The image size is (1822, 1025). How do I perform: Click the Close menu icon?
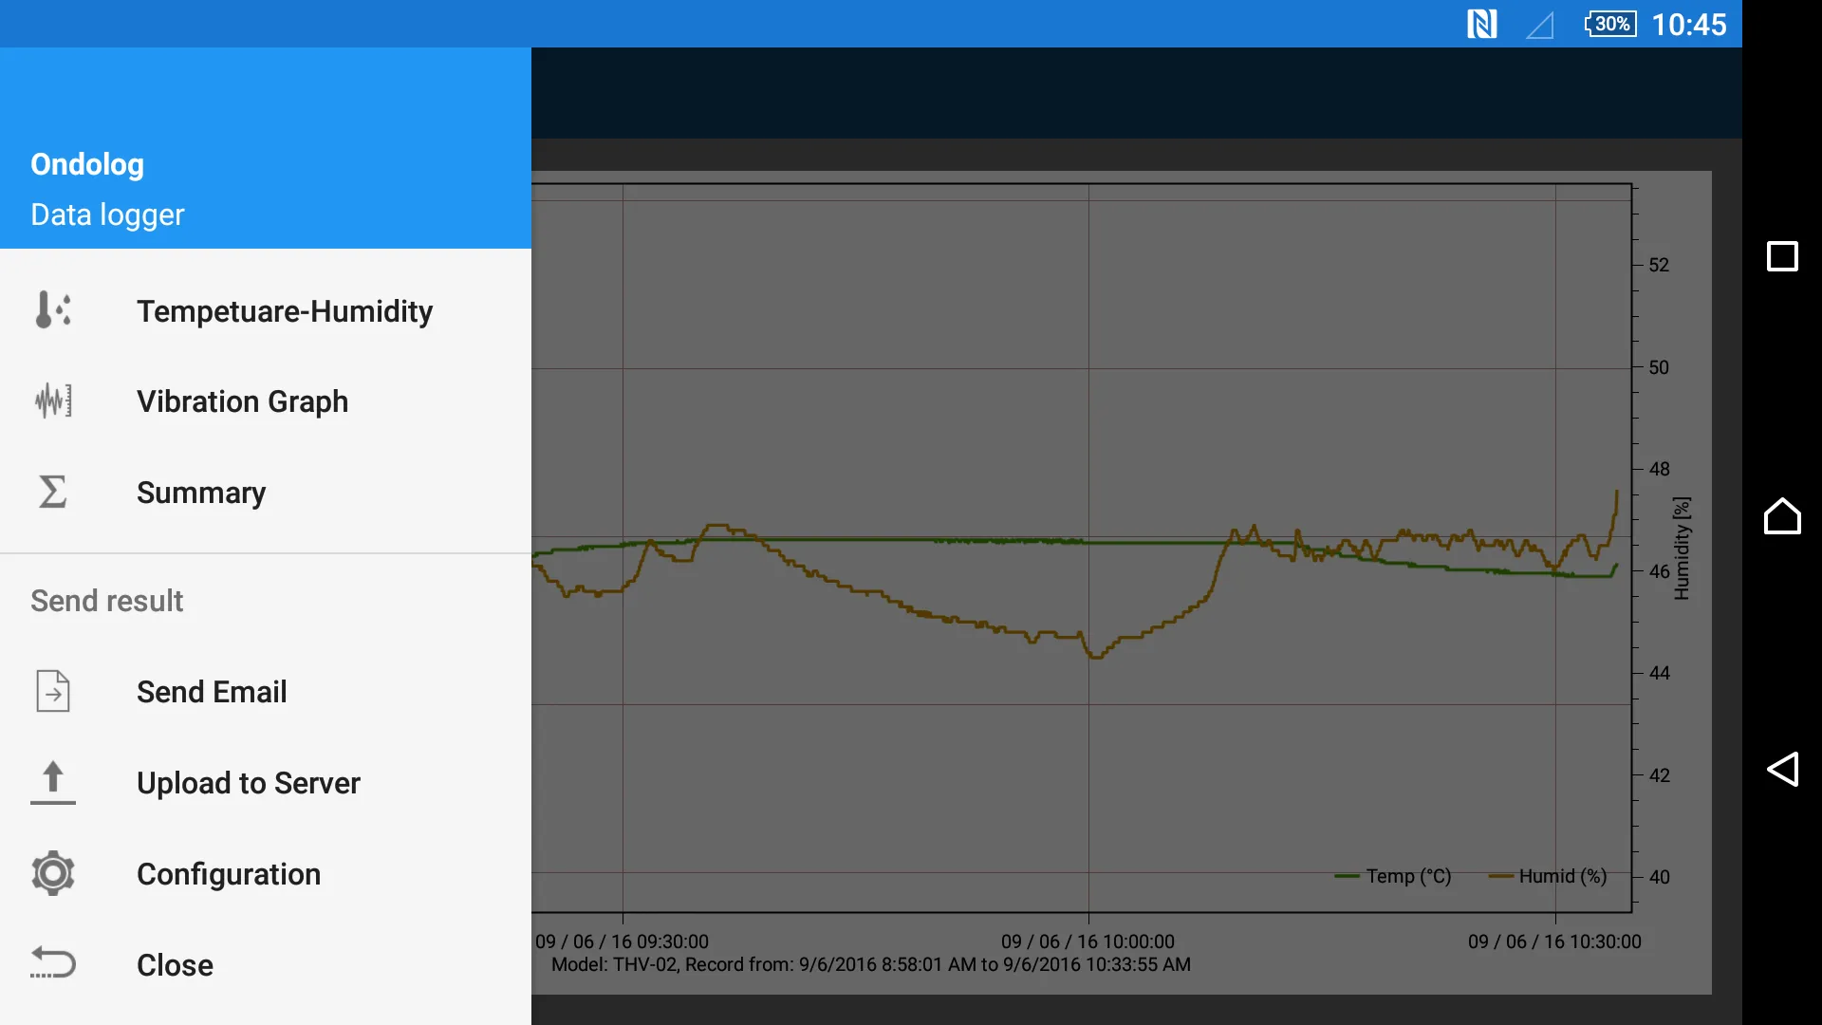point(52,963)
